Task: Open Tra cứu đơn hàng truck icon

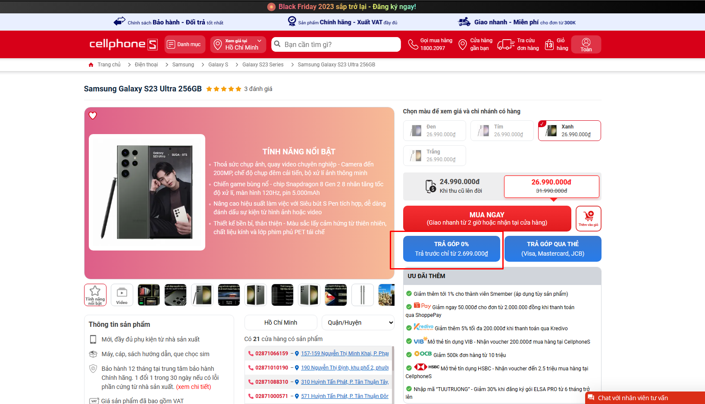Action: [505, 44]
